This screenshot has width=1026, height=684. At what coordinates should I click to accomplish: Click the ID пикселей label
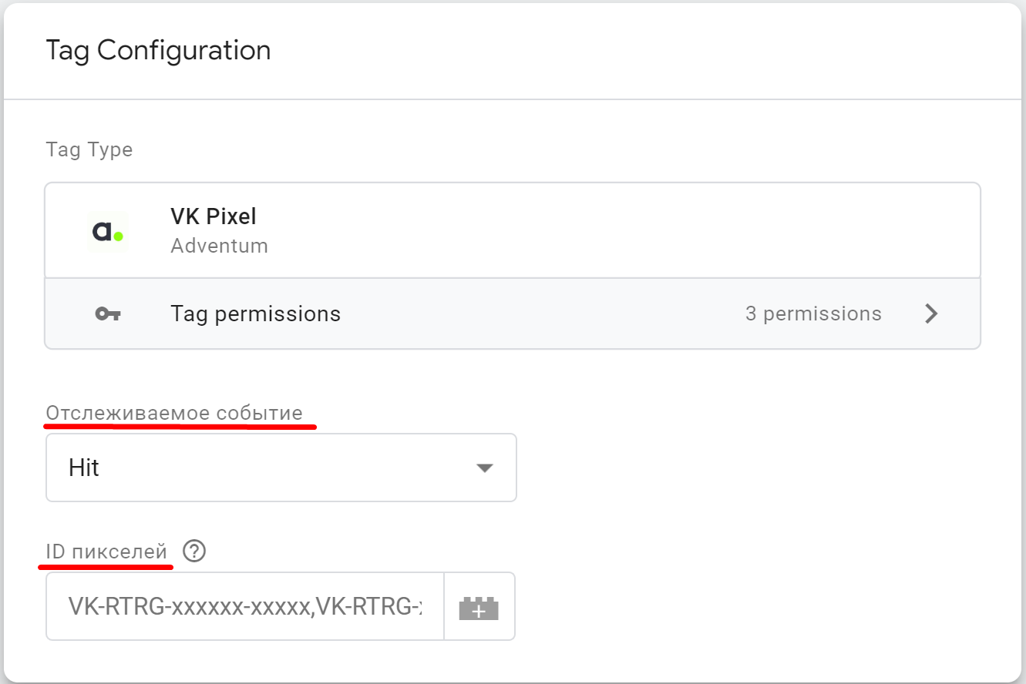[x=106, y=552]
